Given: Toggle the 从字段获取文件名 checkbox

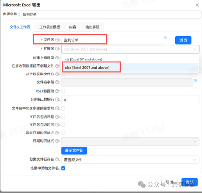Looking at the screenshot, I should tap(63, 74).
